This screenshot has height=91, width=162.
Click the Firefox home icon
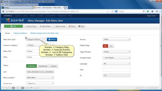152,11
